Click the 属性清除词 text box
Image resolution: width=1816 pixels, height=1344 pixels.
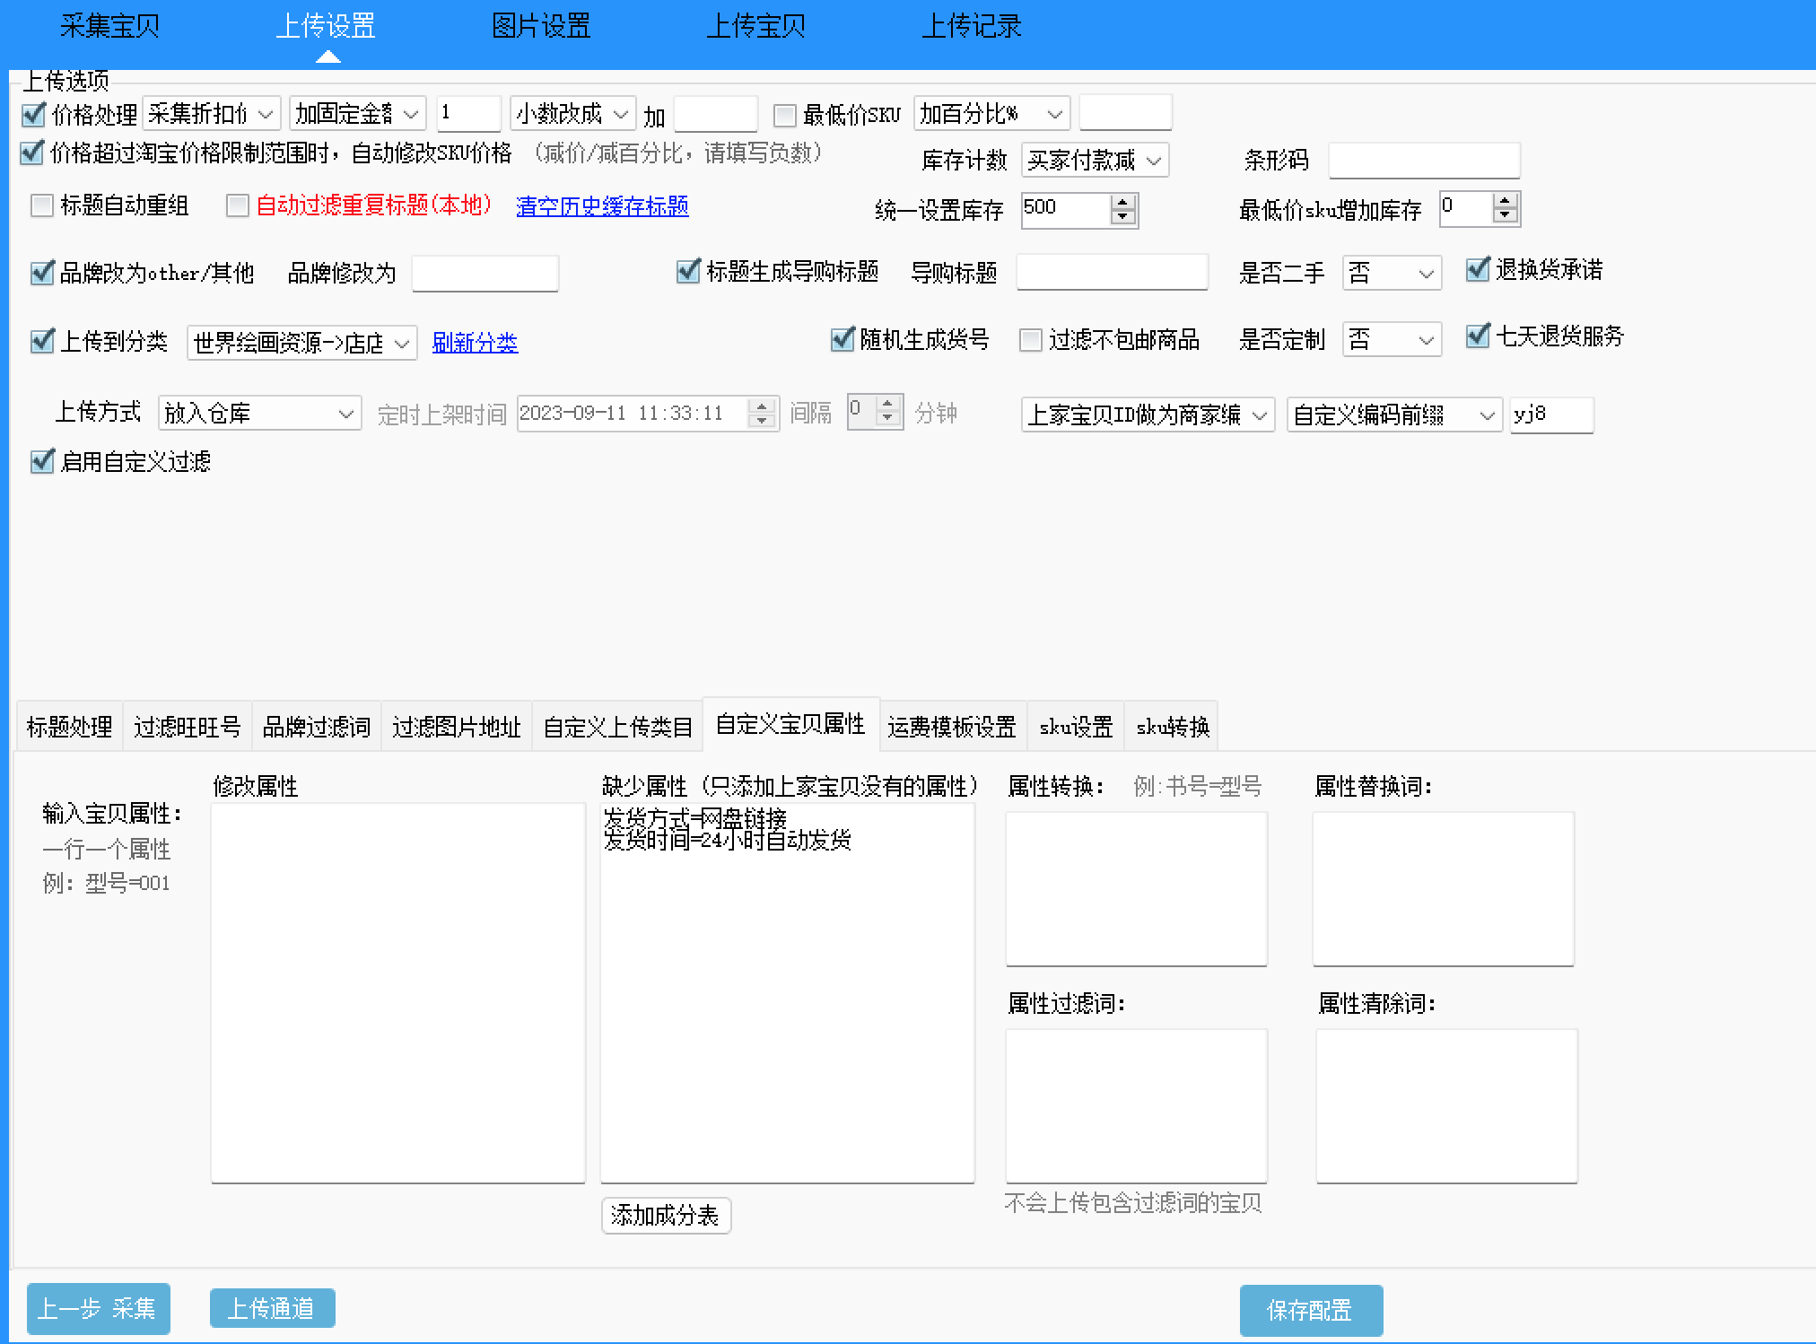[x=1447, y=1106]
